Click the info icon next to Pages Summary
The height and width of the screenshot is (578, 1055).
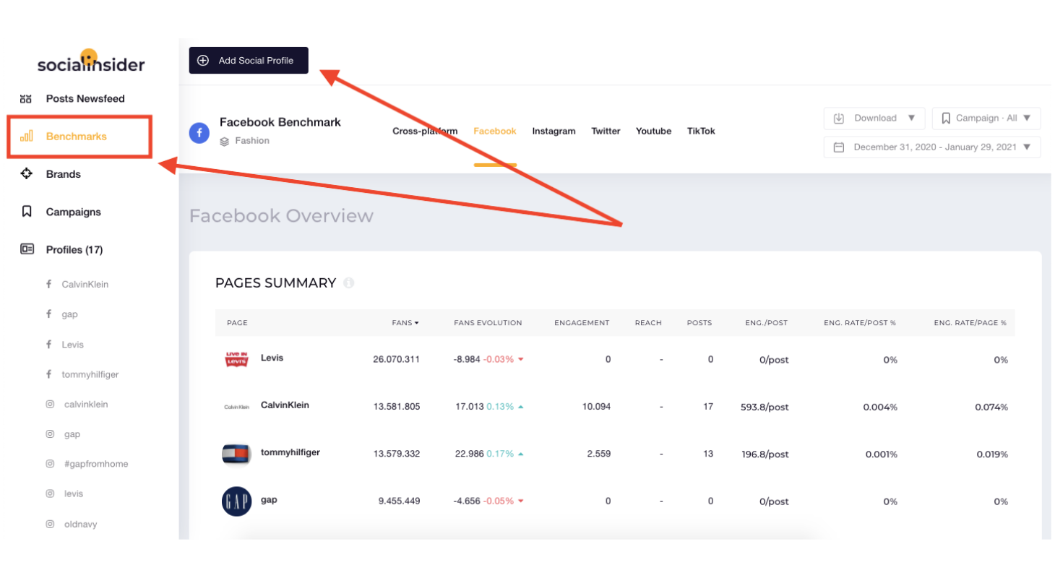(349, 283)
